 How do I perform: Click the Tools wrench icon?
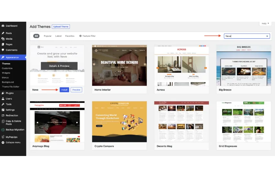click(x=3, y=104)
